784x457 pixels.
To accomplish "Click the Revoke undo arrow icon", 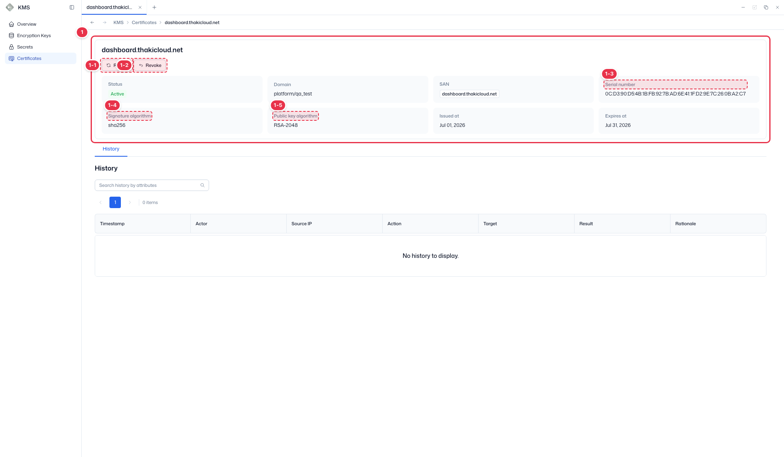I will (141, 65).
